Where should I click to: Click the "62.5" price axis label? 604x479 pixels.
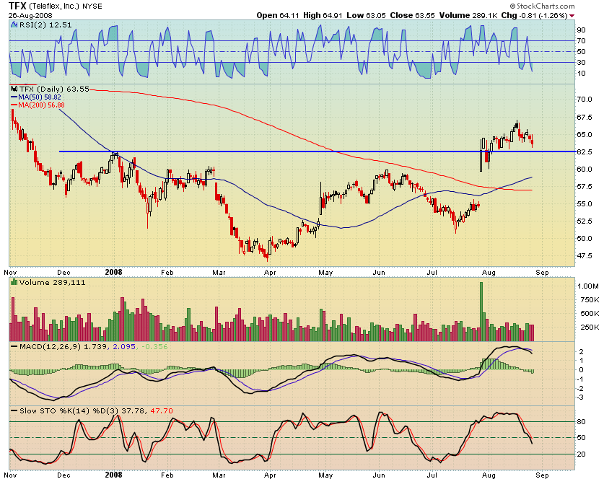(584, 151)
